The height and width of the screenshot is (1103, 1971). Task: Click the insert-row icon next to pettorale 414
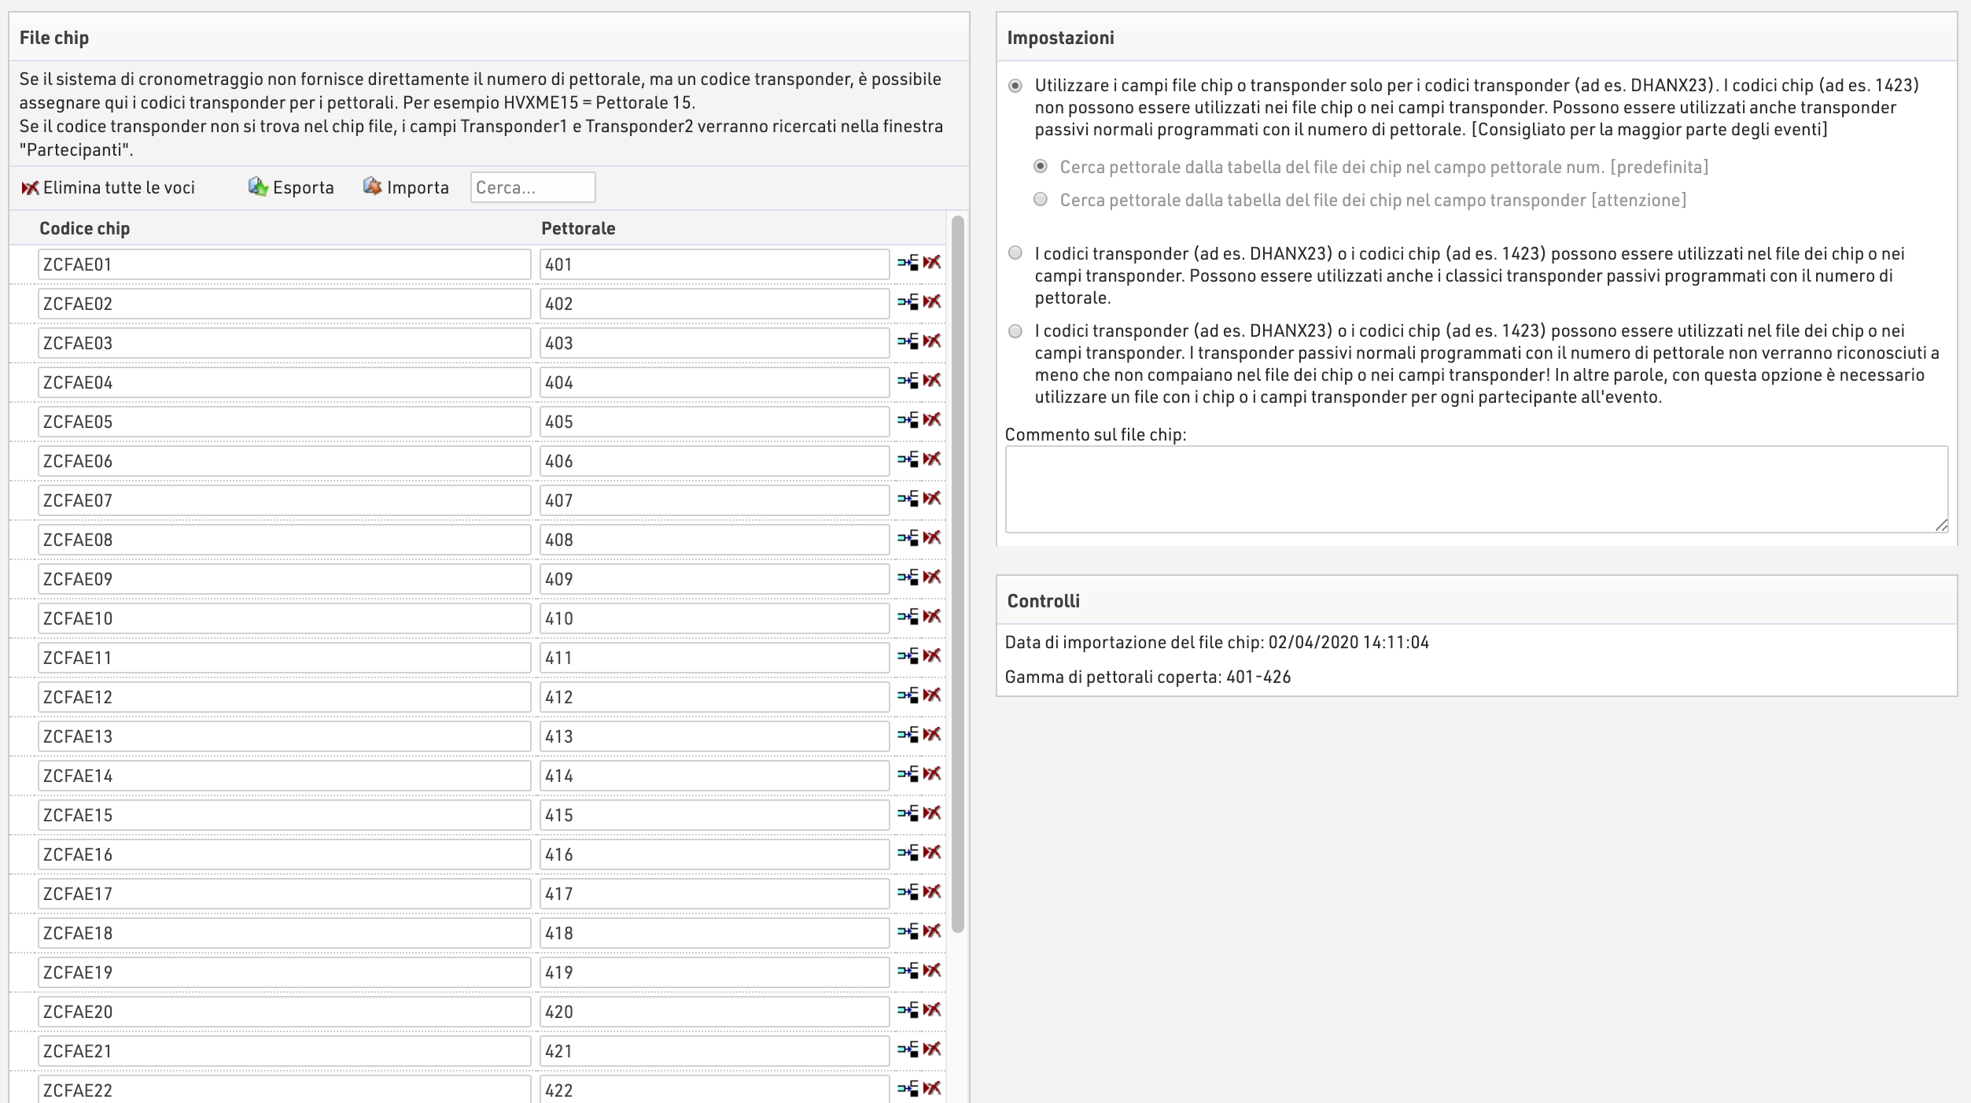click(908, 774)
